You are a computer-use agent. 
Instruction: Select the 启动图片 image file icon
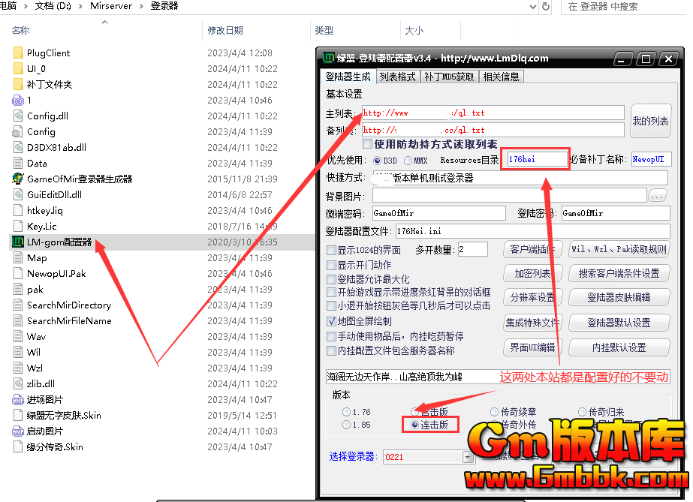(x=18, y=431)
